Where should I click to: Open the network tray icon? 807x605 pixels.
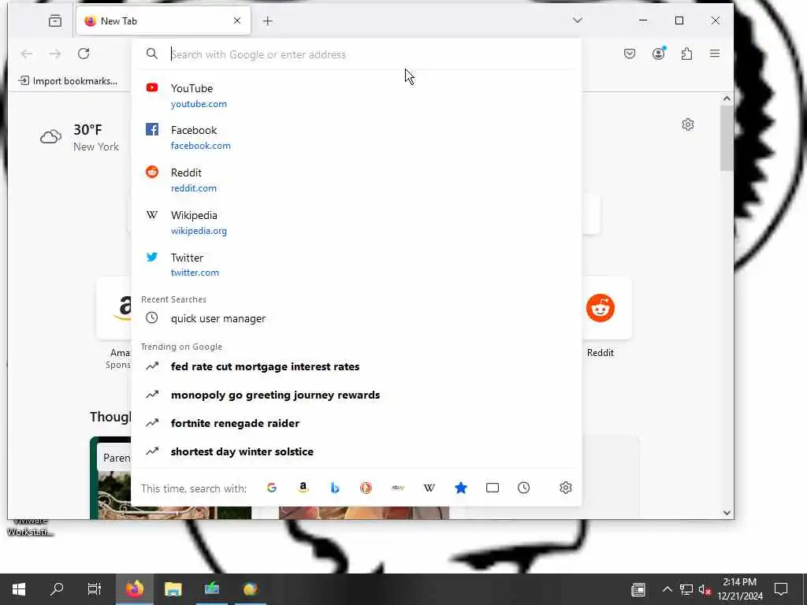[686, 589]
